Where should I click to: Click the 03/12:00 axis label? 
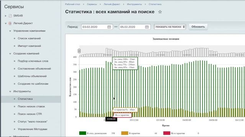coord(134,120)
